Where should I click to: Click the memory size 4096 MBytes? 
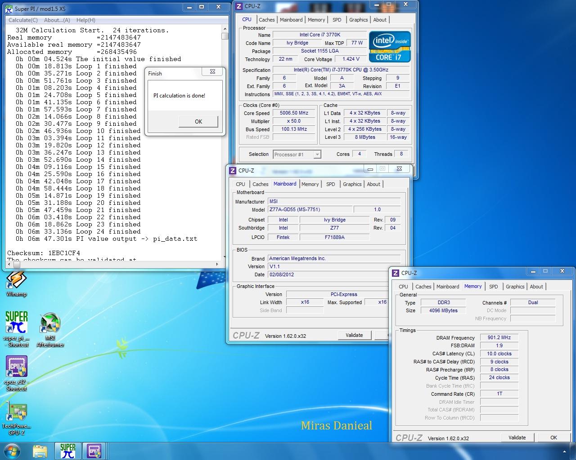(x=443, y=311)
